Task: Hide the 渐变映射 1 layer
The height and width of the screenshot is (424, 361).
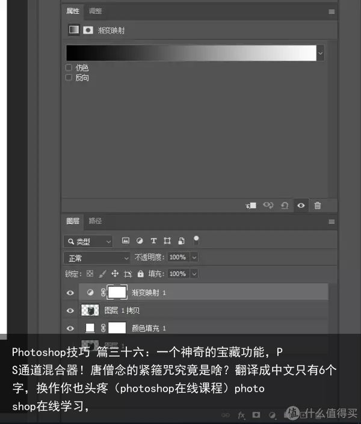Action: [x=70, y=293]
